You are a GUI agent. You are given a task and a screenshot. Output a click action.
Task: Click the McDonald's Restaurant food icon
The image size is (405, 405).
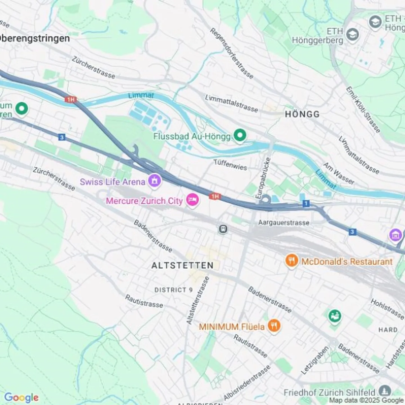[x=292, y=261]
